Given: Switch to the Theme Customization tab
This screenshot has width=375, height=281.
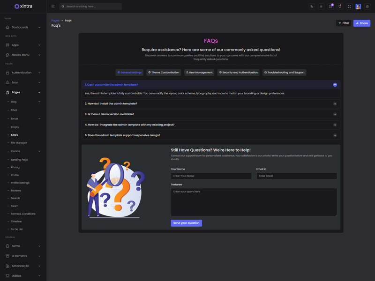Looking at the screenshot, I should tap(164, 73).
